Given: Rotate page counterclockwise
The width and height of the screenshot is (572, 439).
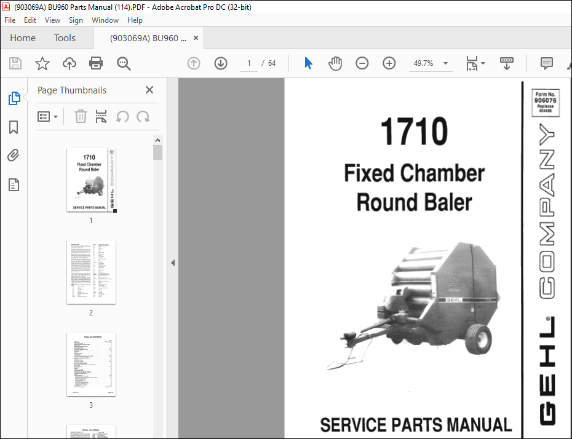Looking at the screenshot, I should (x=122, y=117).
